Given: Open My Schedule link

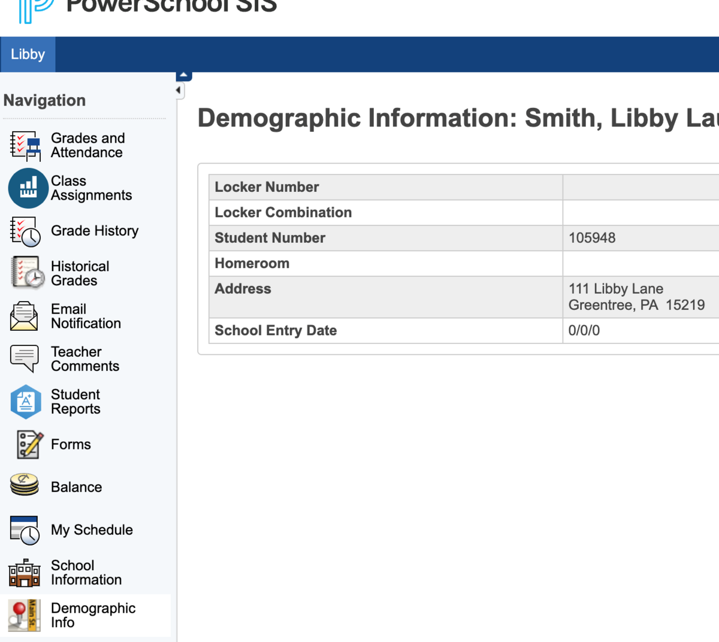Looking at the screenshot, I should 92,530.
